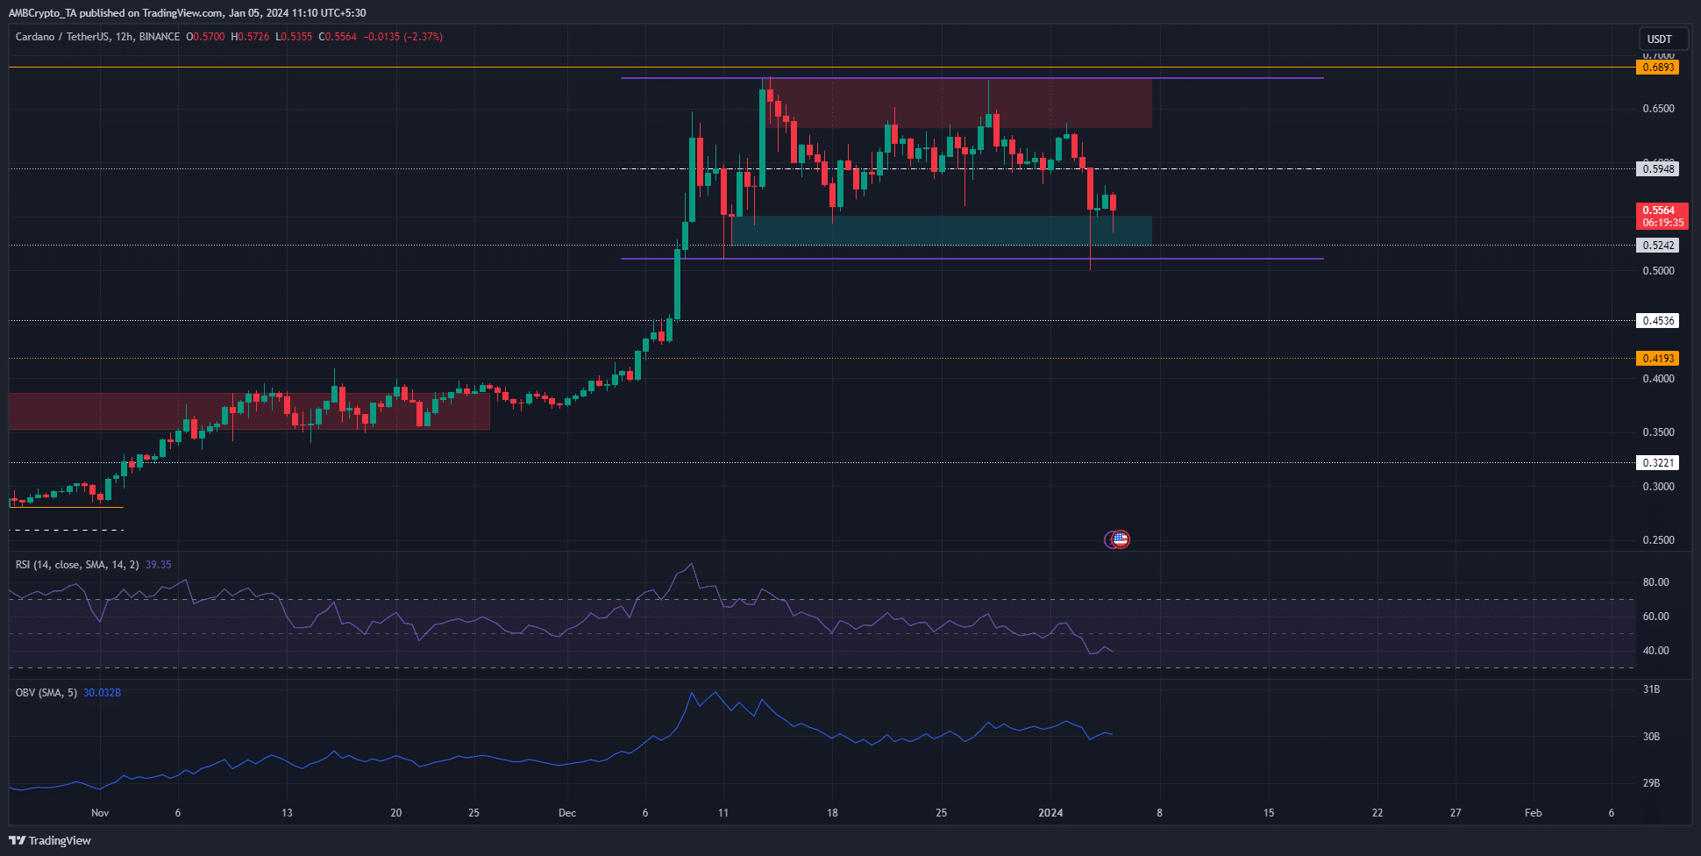1701x856 pixels.
Task: Select the red supply zone near 0.65
Action: (959, 103)
